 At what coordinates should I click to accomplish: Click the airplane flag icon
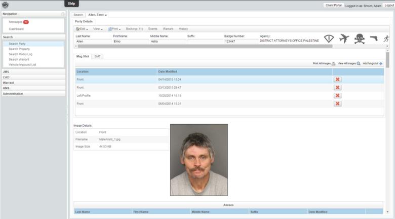[345, 39]
